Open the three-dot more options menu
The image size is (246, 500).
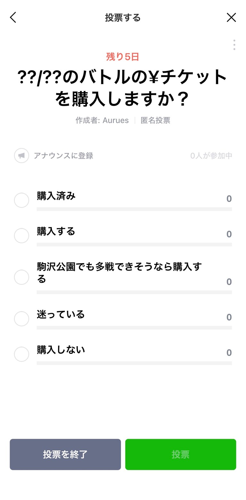[x=234, y=45]
